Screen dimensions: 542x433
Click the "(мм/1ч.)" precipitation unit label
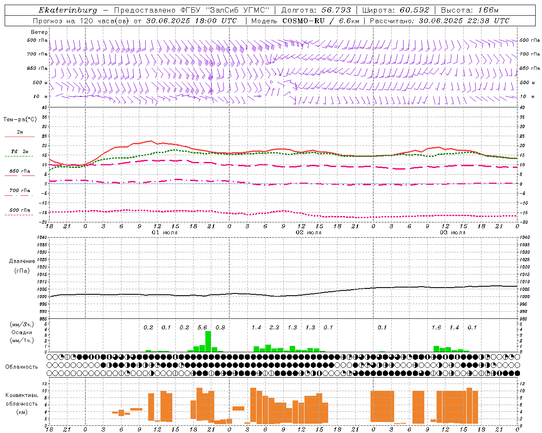point(22,340)
